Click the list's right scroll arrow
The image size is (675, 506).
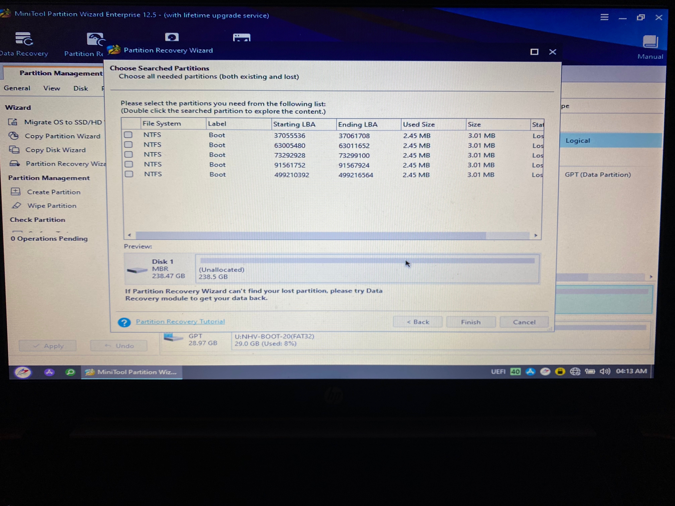point(536,235)
